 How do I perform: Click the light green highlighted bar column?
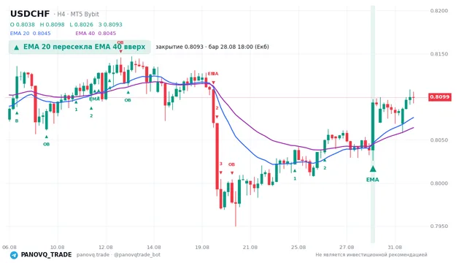[x=373, y=124]
